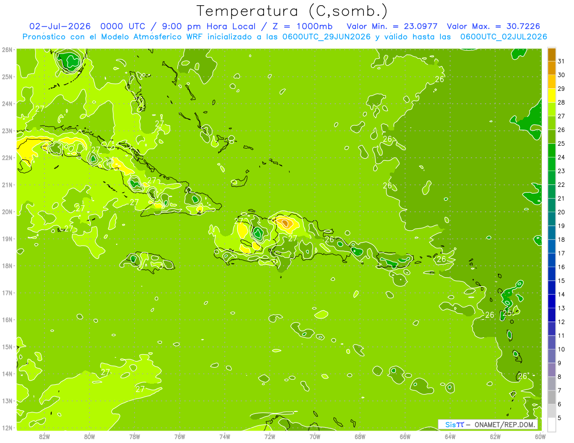Click 'Valor Min. = 23.0977' readout

pos(392,26)
